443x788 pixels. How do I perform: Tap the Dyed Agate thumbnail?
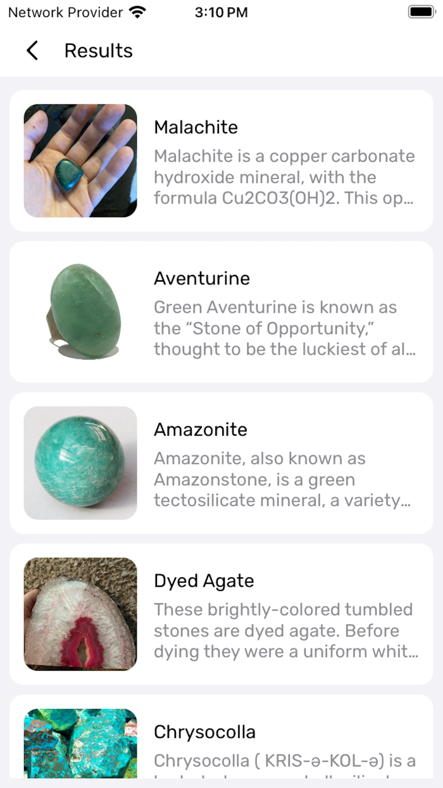[80, 613]
